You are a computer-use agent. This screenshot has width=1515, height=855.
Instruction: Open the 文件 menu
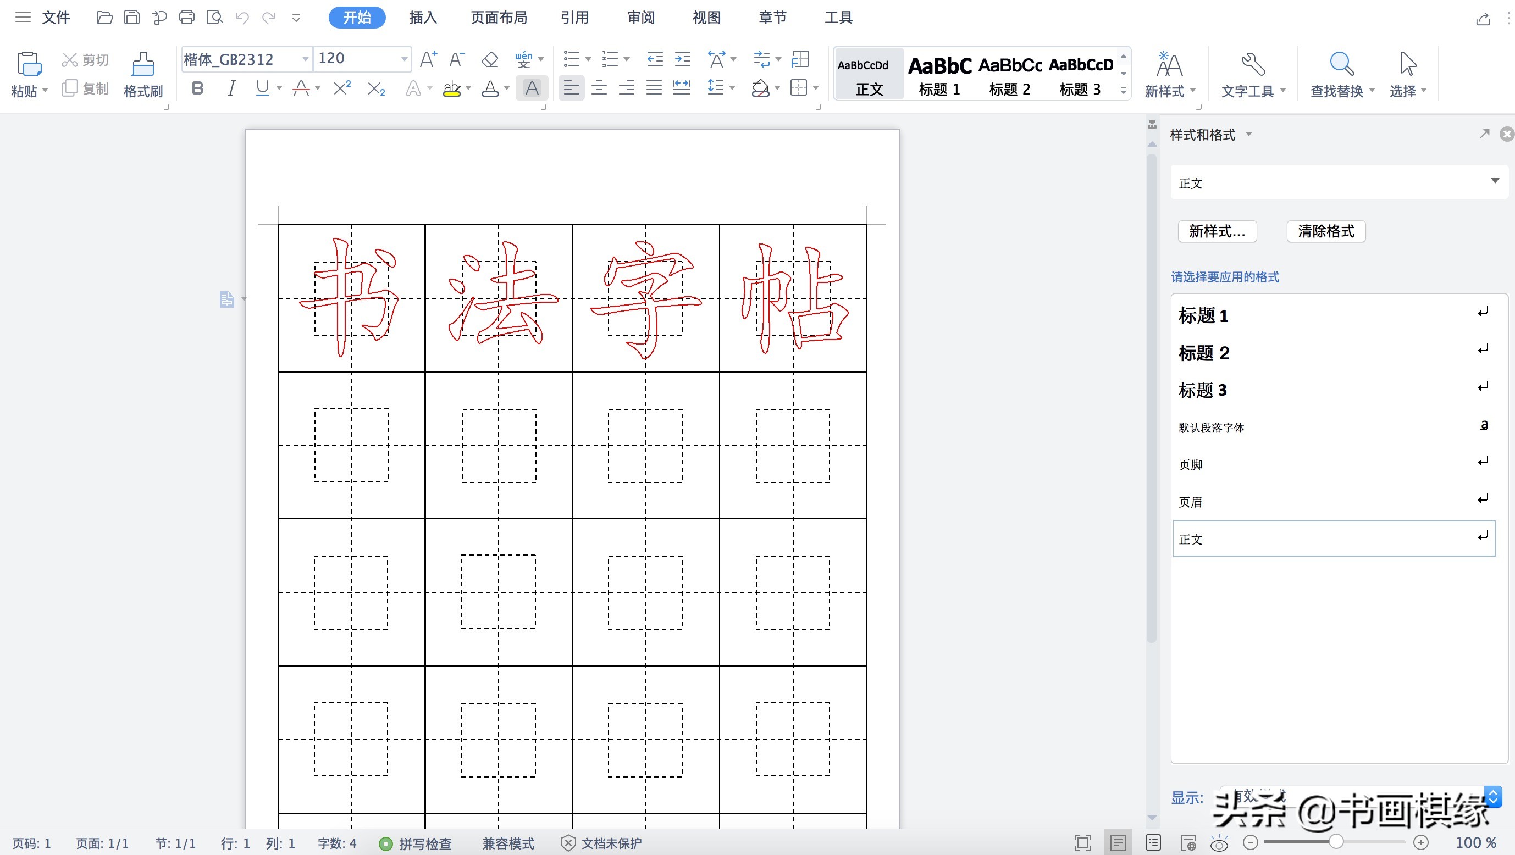[x=56, y=18]
